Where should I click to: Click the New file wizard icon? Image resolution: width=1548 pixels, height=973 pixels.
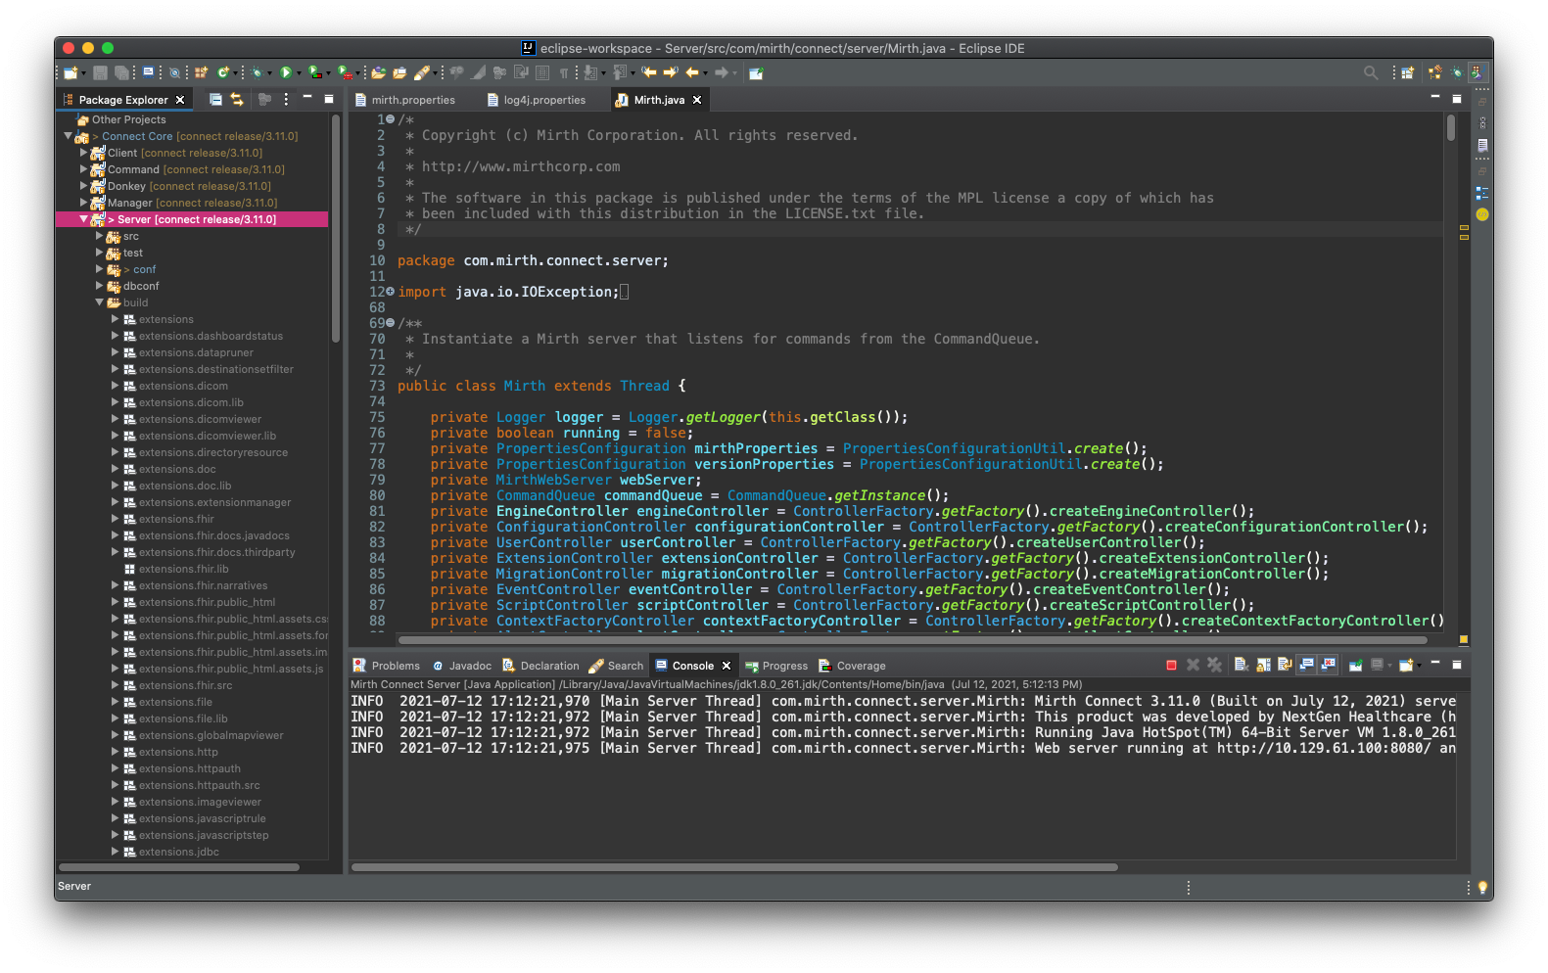(70, 72)
